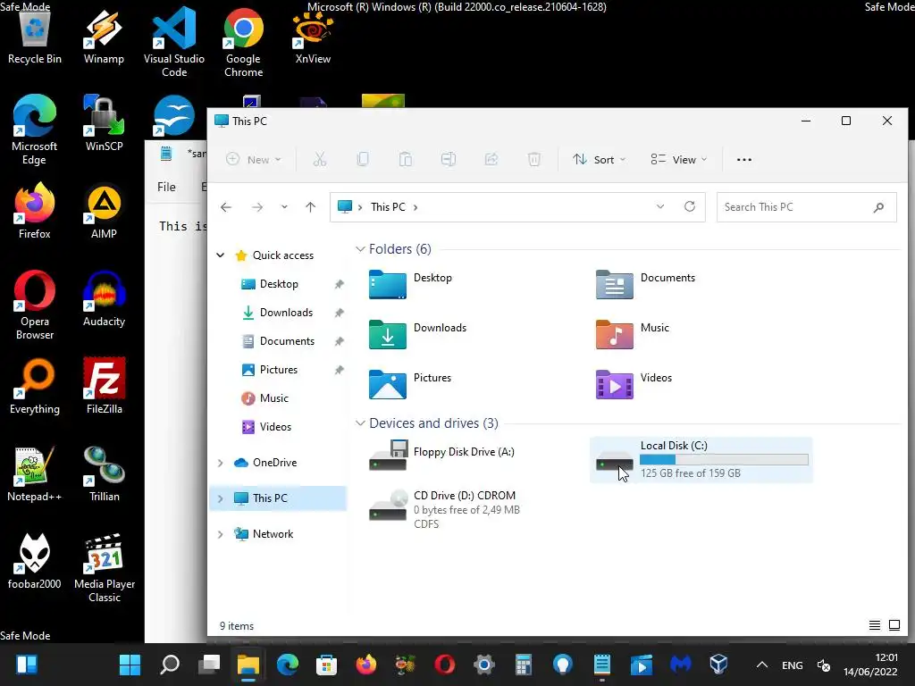Open taskbar Search

point(169,665)
